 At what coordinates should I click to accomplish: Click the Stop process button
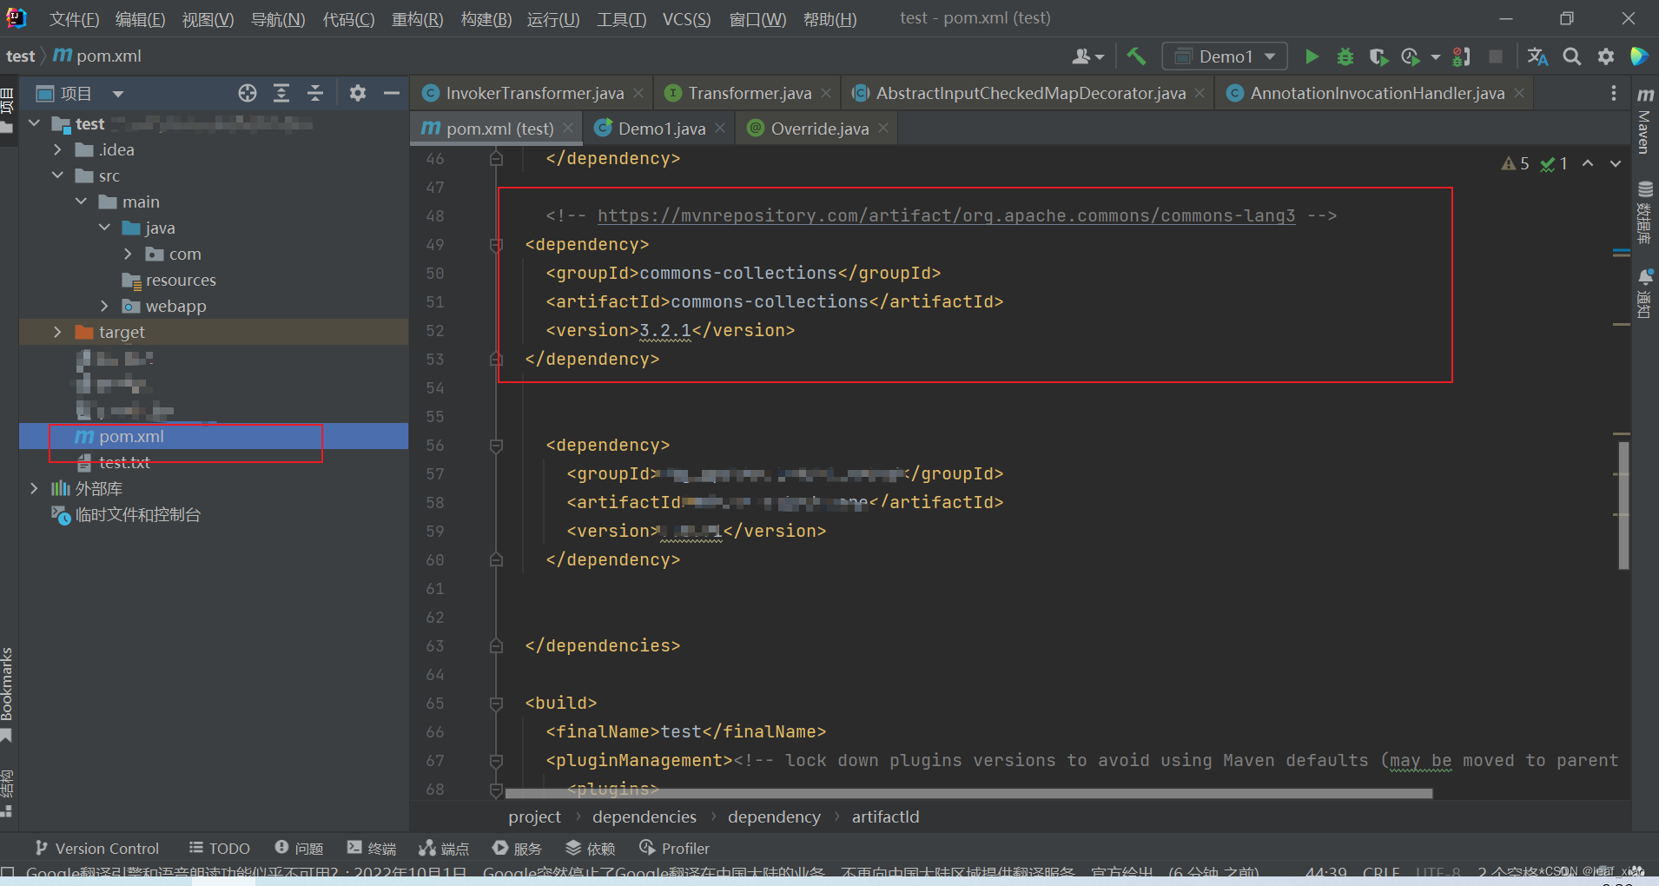[1495, 56]
